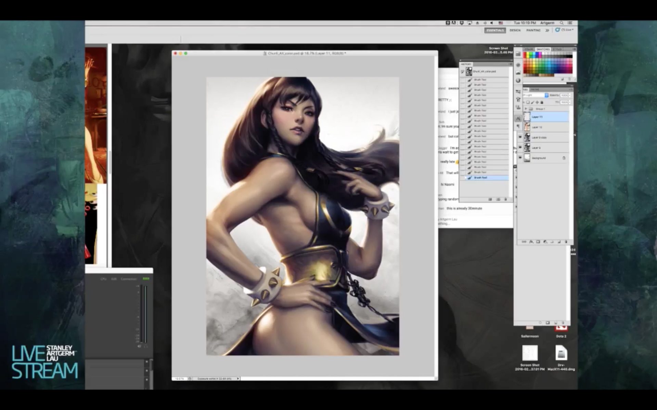Click the AirPlay display menu bar icon
Screen dimensions: 657x410
[469, 23]
